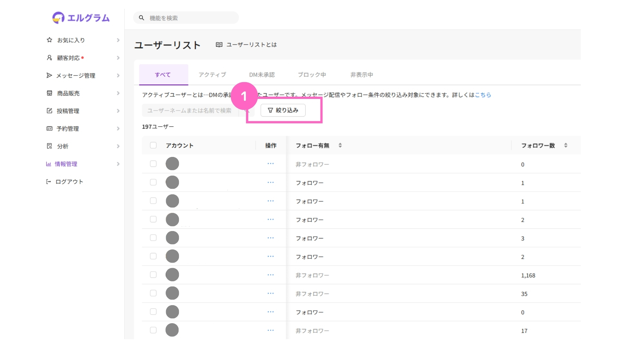Click the 絞り込み filter button
Screen dimensions: 619x348
tap(283, 110)
